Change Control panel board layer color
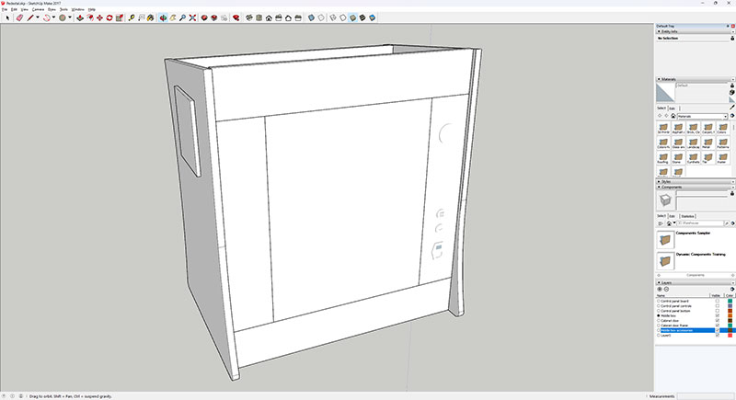Screen dimensions: 736x400 pyautogui.click(x=730, y=301)
